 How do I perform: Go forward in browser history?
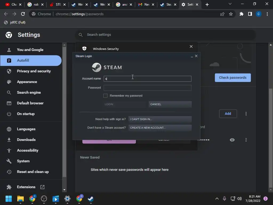[14, 14]
